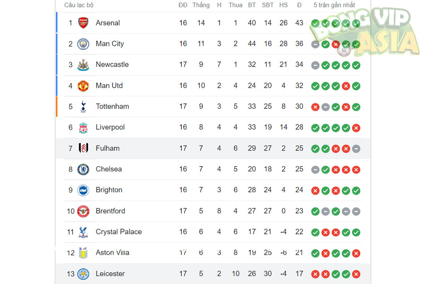Click the Man City club crest
The image size is (426, 284).
83,44
